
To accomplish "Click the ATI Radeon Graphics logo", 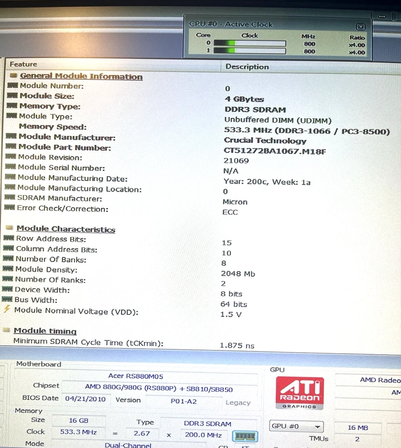I will click(x=299, y=392).
